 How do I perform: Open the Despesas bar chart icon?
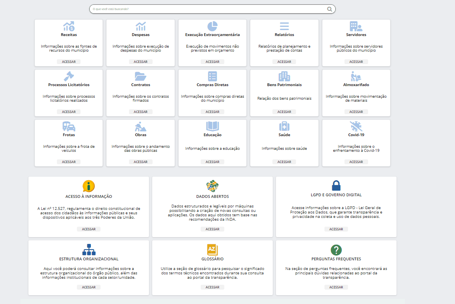141,26
